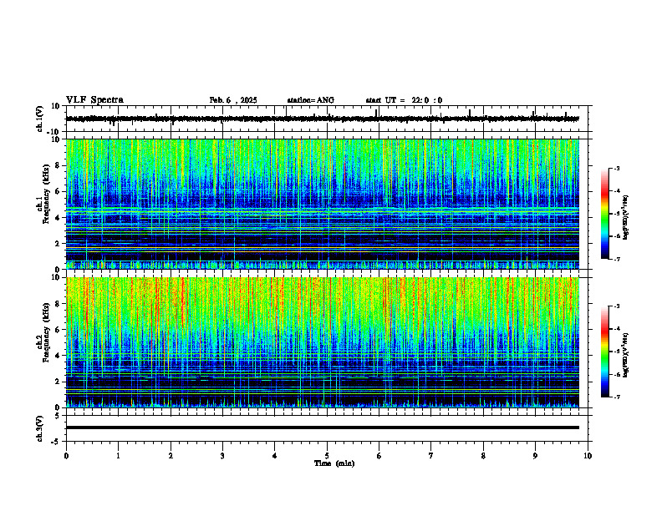Click the ch.1 voltage waveform trace
The height and width of the screenshot is (511, 662).
[322, 119]
